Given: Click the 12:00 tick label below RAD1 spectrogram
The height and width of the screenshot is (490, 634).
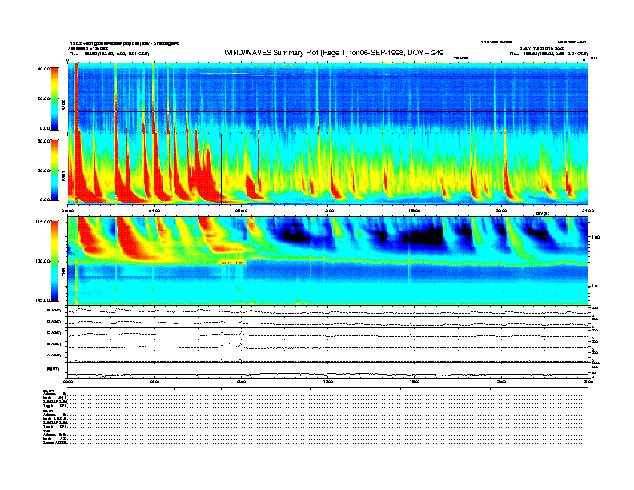Looking at the screenshot, I should (328, 211).
